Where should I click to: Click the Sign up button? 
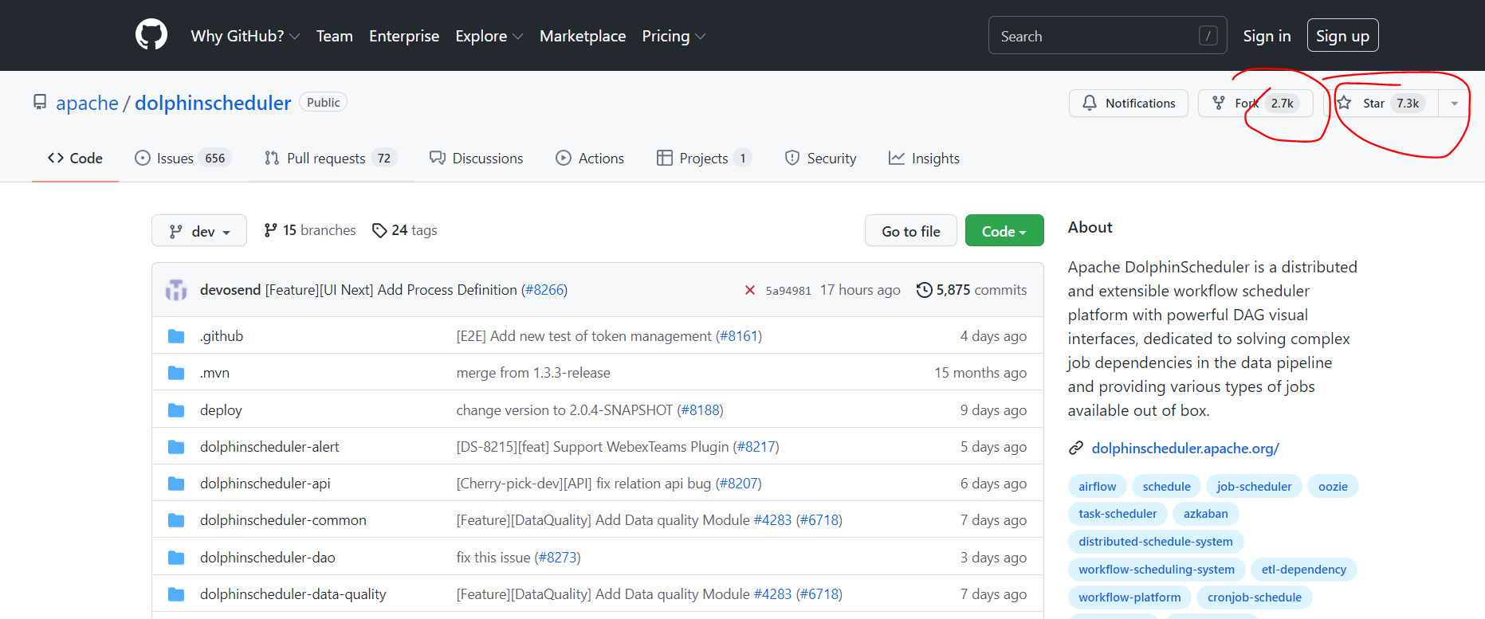tap(1342, 36)
